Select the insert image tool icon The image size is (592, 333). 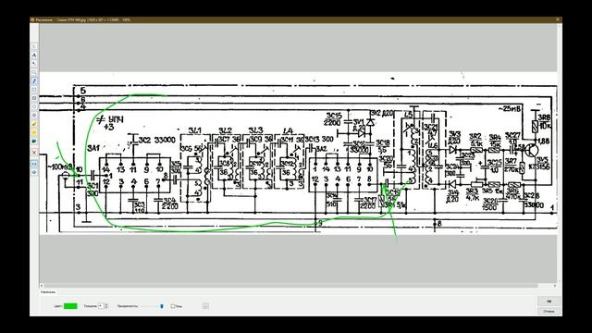pos(34,142)
